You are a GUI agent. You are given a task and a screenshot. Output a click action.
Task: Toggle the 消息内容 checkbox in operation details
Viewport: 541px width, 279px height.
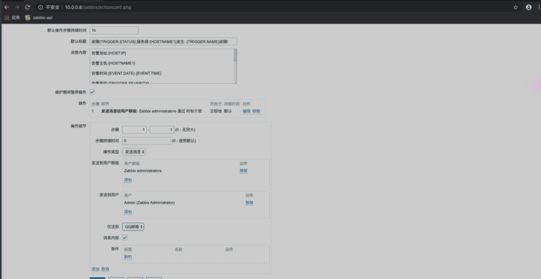[125, 238]
